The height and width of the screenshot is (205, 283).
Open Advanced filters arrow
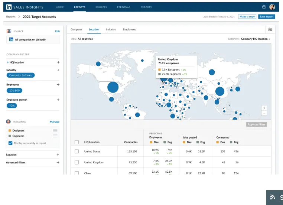click(58, 163)
